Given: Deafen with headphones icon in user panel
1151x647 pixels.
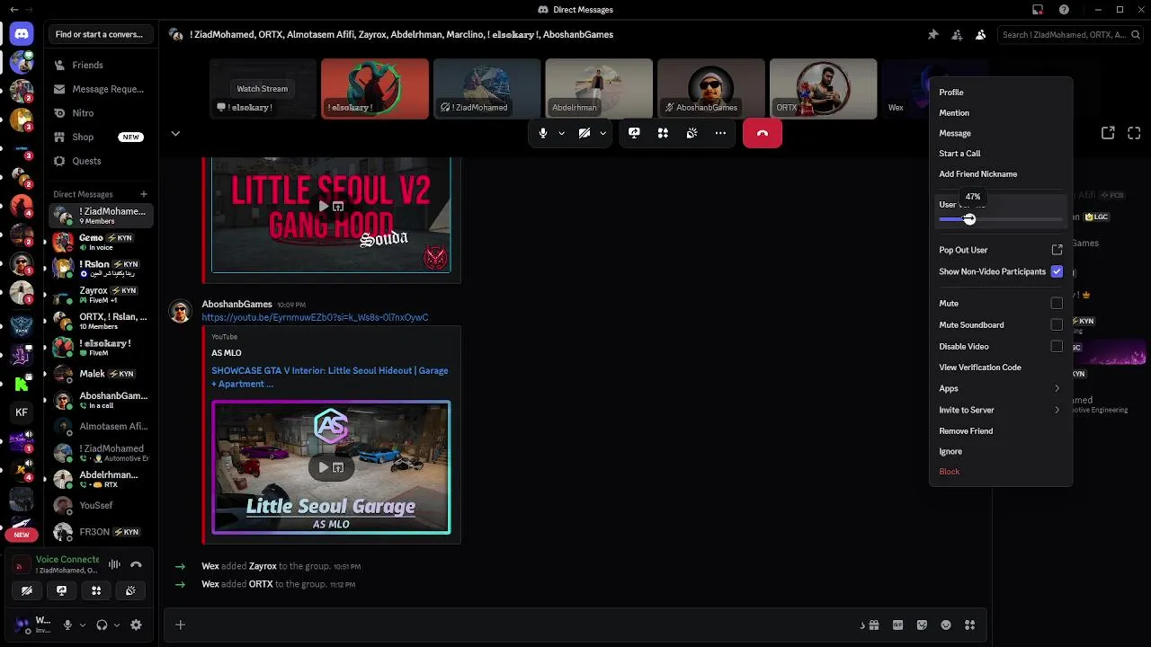Looking at the screenshot, I should 102,625.
